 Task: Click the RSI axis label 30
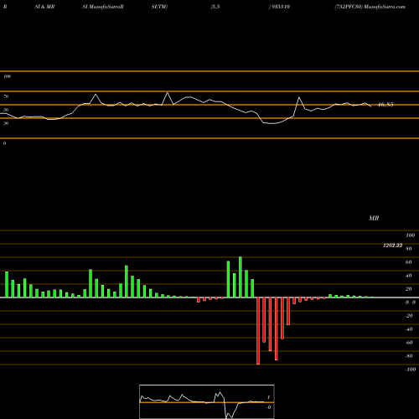point(6,123)
